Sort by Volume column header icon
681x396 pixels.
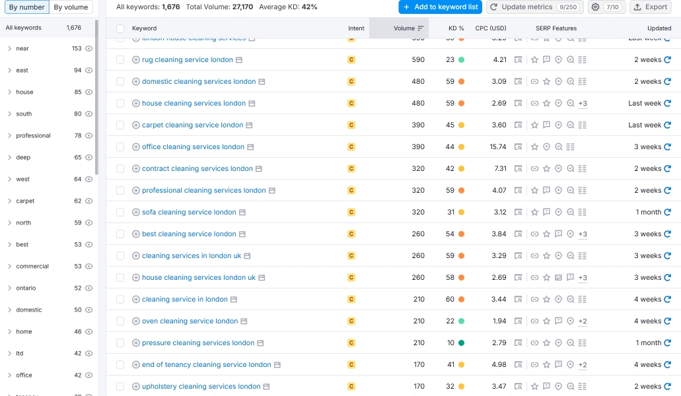[420, 28]
